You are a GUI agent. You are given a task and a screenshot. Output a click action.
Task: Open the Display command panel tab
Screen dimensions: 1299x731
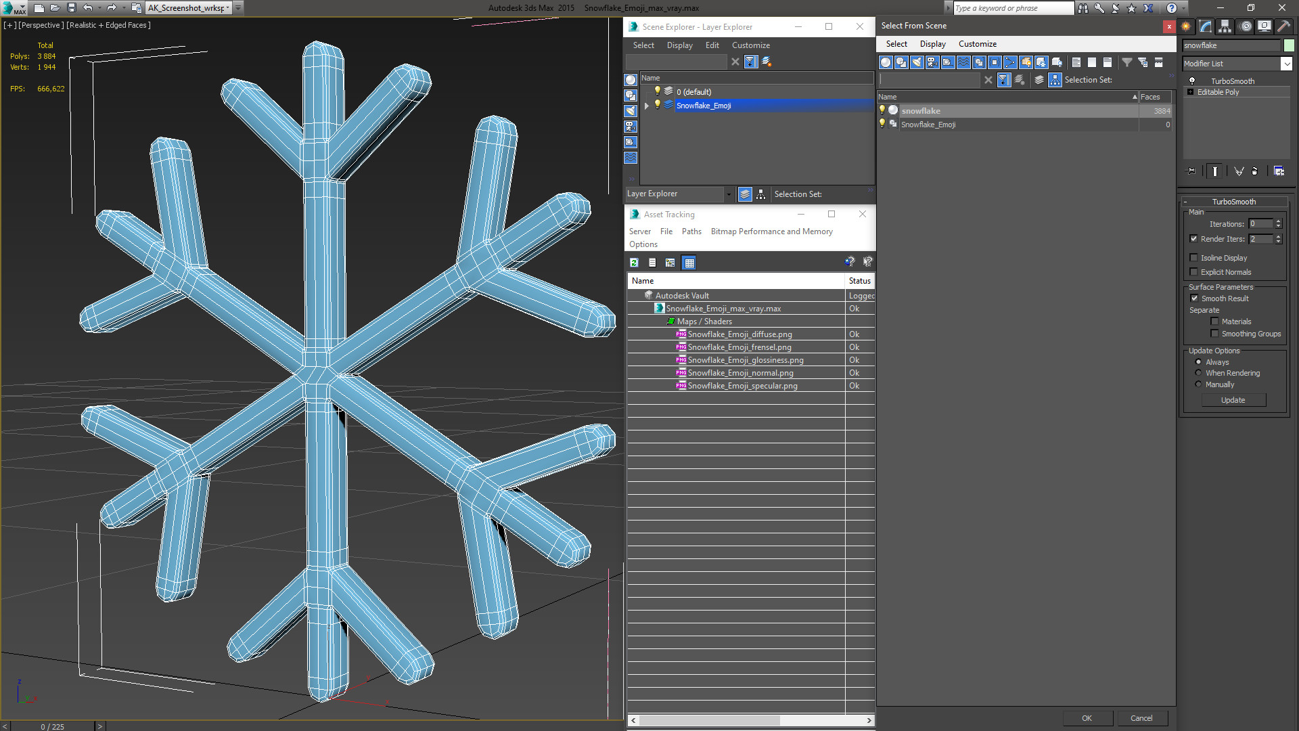tap(1264, 26)
